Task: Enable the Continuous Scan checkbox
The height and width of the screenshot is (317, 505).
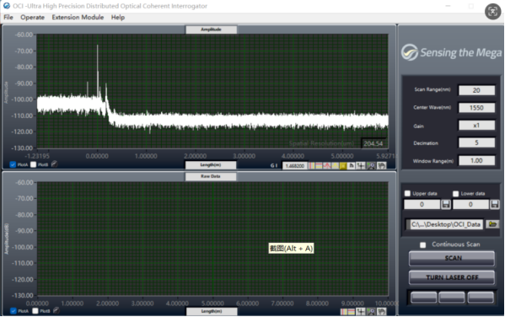Action: [423, 245]
